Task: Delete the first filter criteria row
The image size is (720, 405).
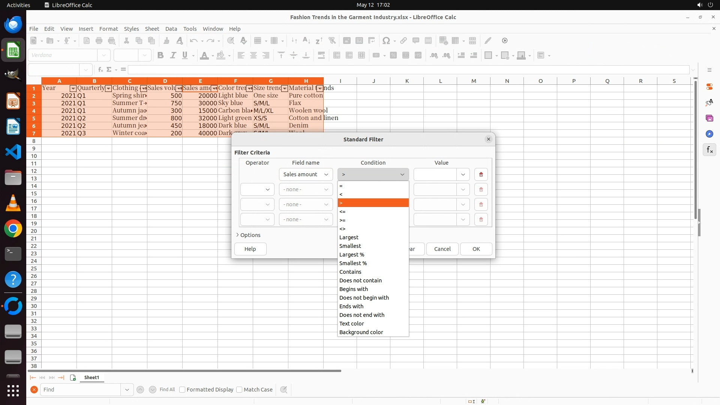Action: tap(481, 174)
